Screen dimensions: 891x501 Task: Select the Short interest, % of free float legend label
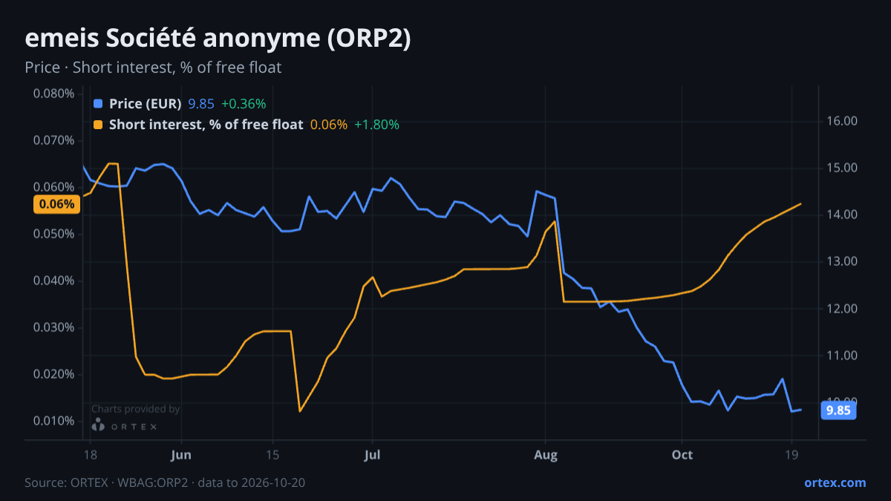click(x=206, y=125)
